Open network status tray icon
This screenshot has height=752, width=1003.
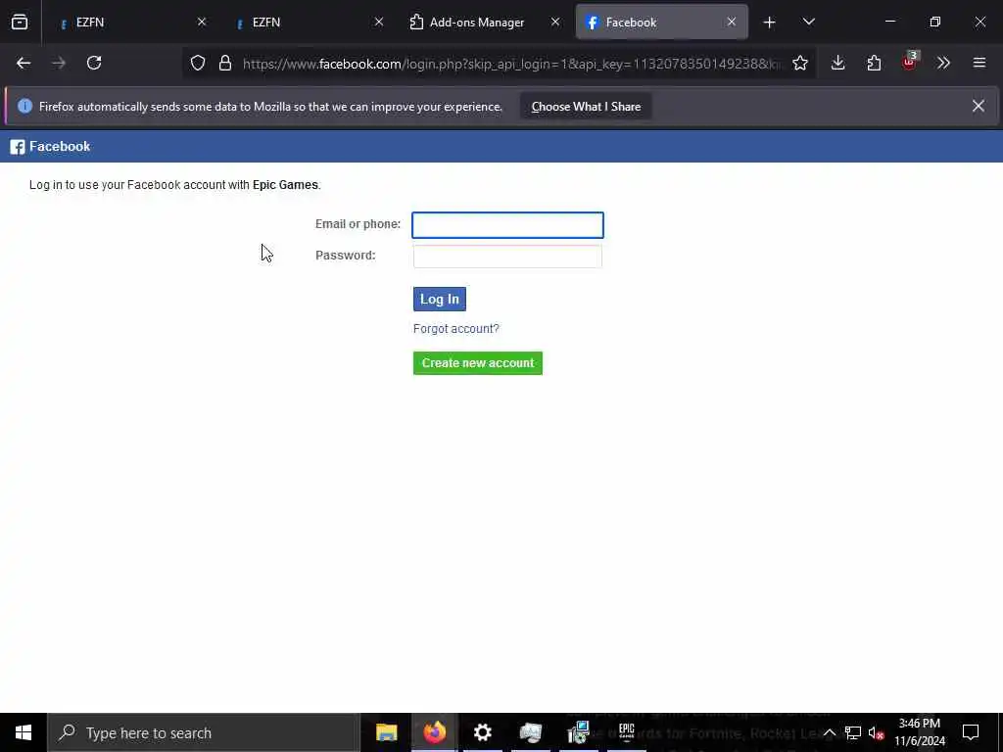[853, 732]
